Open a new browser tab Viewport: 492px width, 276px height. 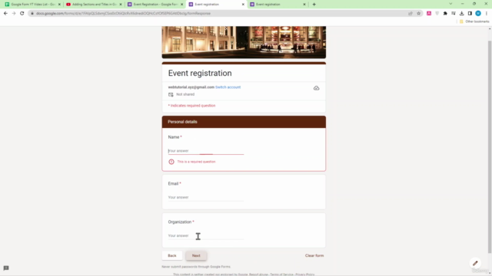tap(314, 5)
